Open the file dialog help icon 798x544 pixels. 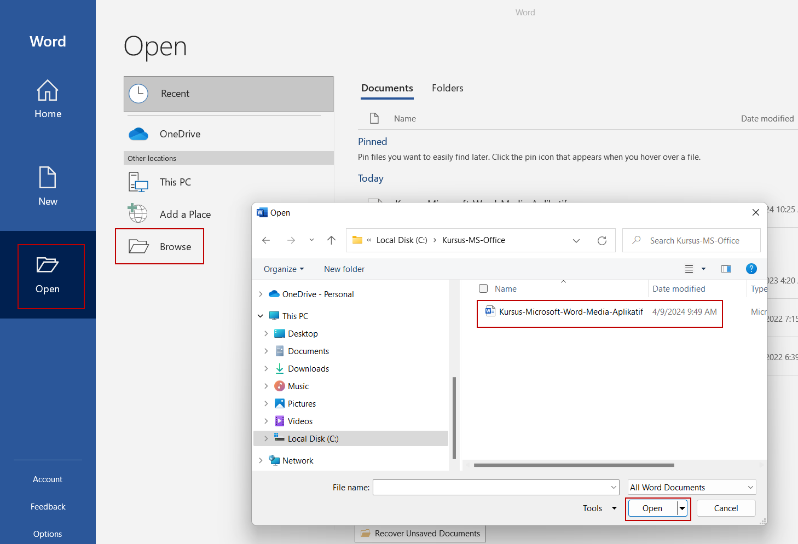(x=751, y=269)
